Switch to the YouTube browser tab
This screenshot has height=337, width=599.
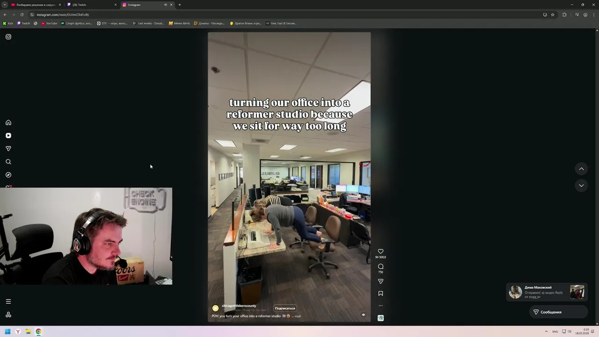[36, 5]
